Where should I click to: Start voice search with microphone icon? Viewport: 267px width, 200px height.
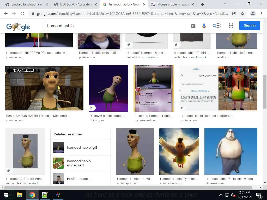click(204, 26)
